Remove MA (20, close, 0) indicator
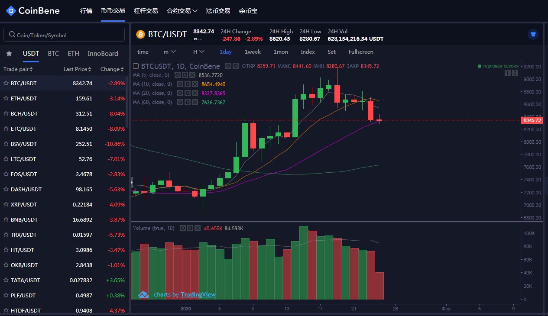The height and width of the screenshot is (316, 548). 194,93
